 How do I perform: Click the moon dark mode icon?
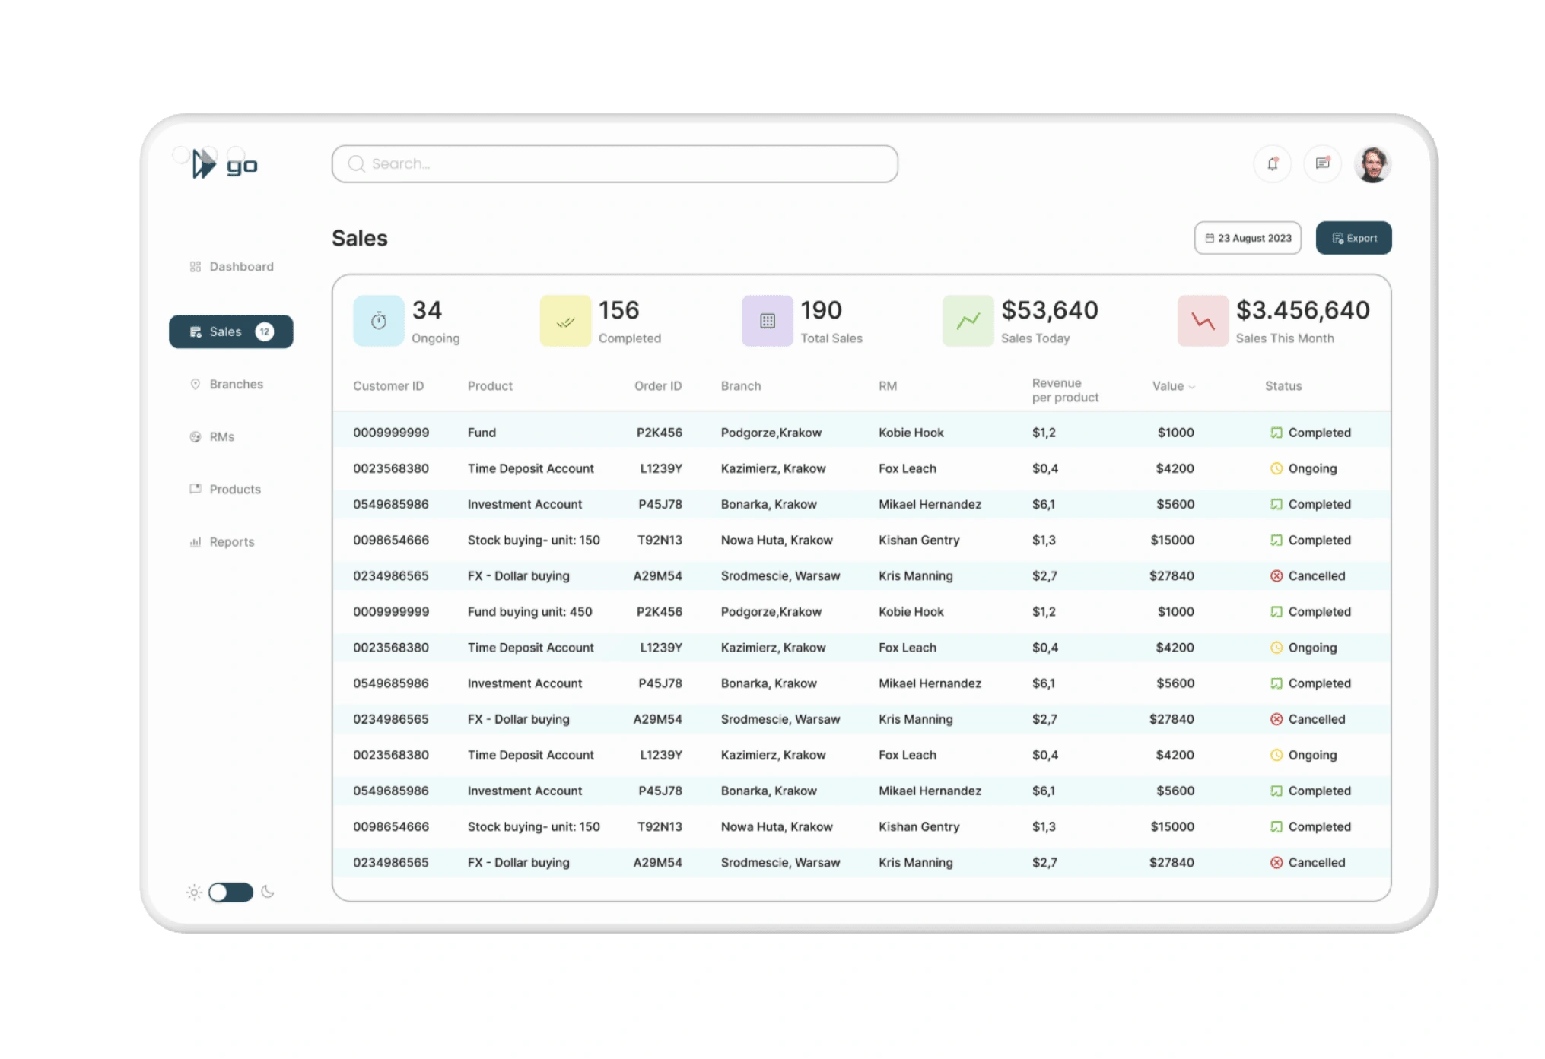[x=268, y=892]
